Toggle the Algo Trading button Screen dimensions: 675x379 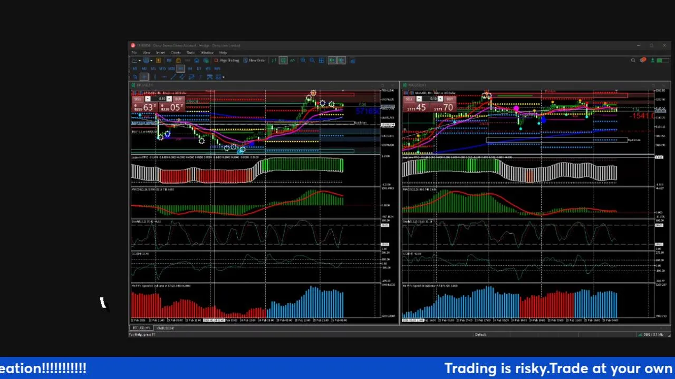227,60
